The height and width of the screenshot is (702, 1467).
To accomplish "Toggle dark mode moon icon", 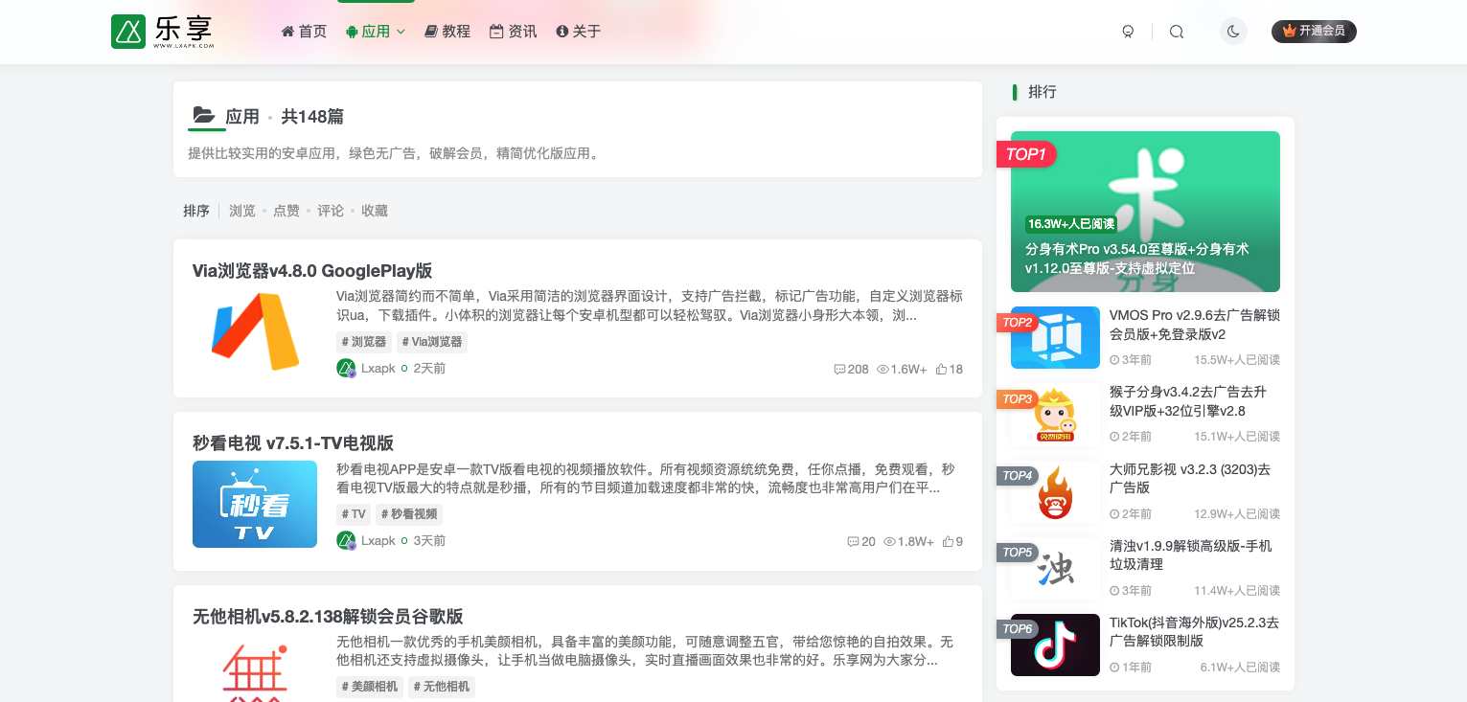I will coord(1233,32).
